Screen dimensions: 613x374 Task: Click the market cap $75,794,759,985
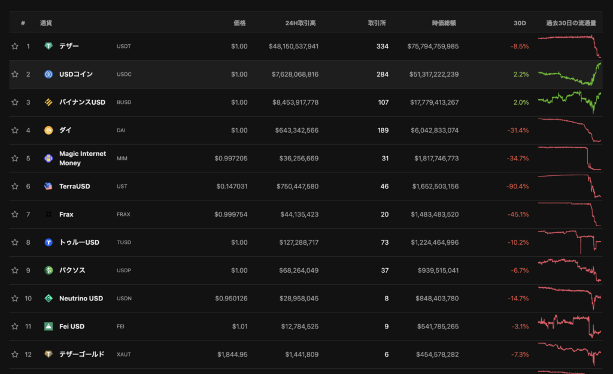click(x=433, y=46)
